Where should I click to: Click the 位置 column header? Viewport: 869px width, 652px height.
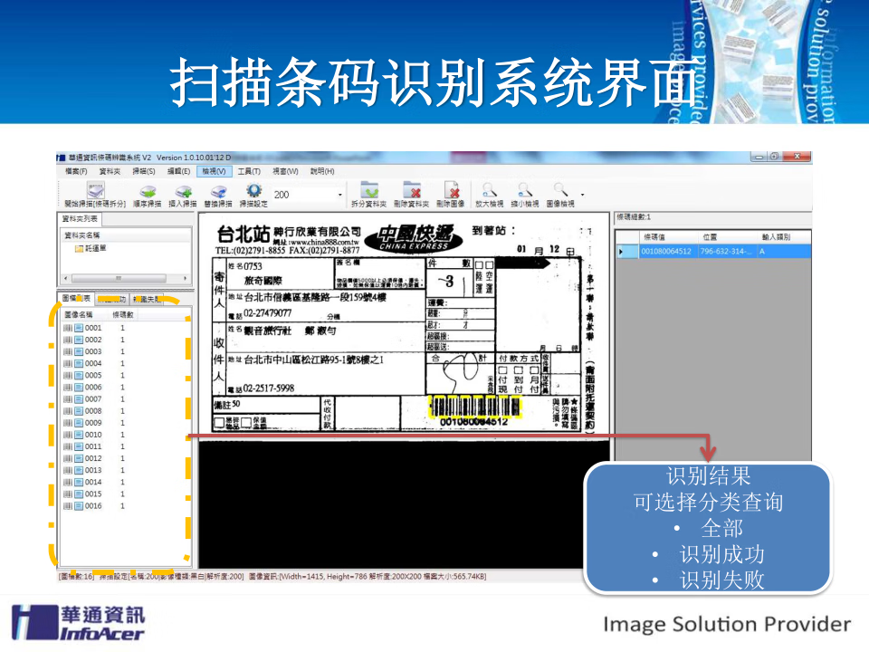click(710, 236)
